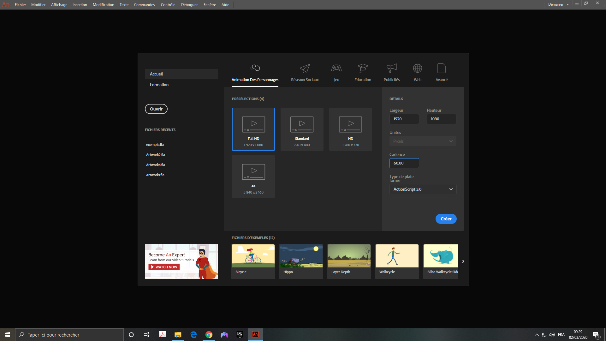The image size is (606, 341).
Task: Switch to the Formation tab
Action: pyautogui.click(x=159, y=85)
